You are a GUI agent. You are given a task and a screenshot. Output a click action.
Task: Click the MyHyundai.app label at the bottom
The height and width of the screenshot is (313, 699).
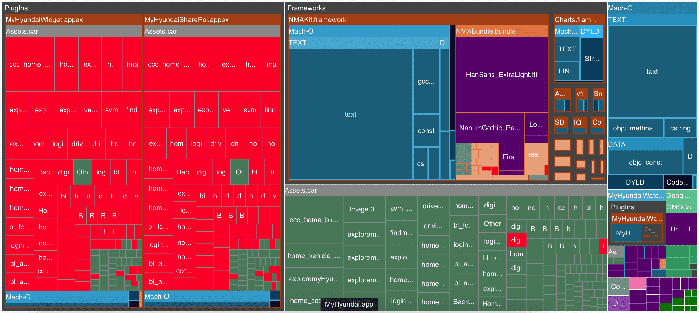point(349,304)
